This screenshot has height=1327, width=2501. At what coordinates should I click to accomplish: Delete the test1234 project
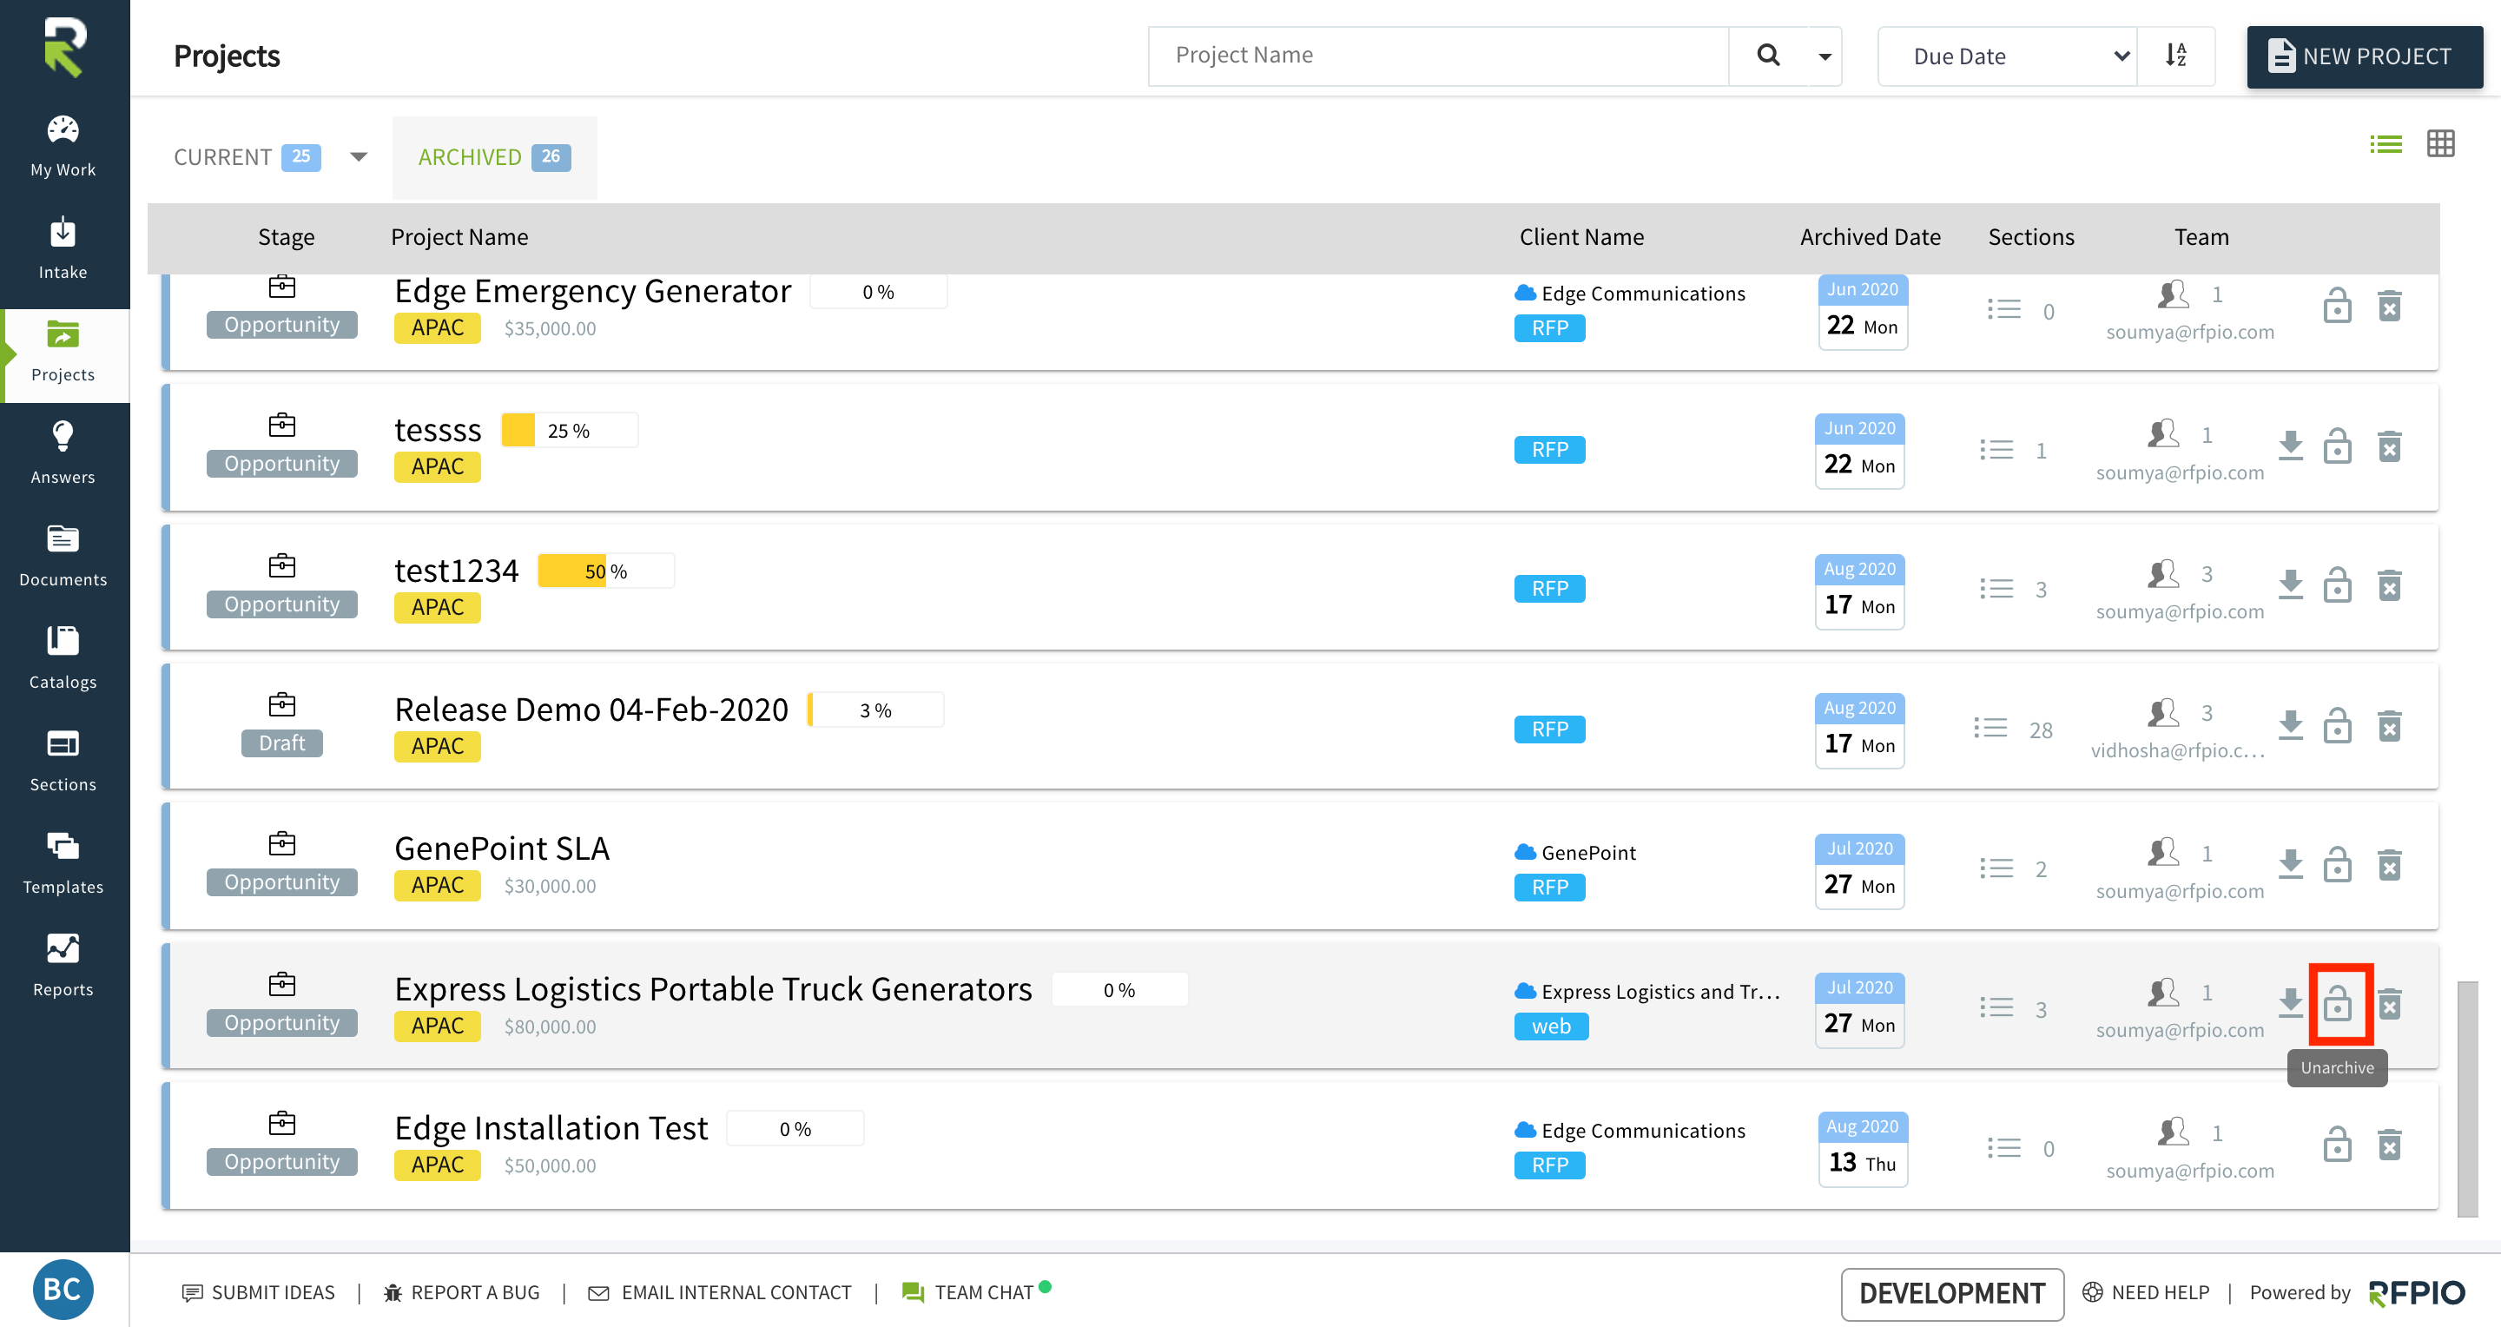point(2391,586)
